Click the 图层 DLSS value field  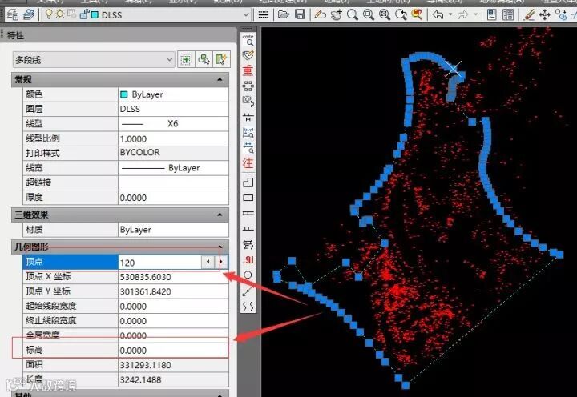point(173,109)
